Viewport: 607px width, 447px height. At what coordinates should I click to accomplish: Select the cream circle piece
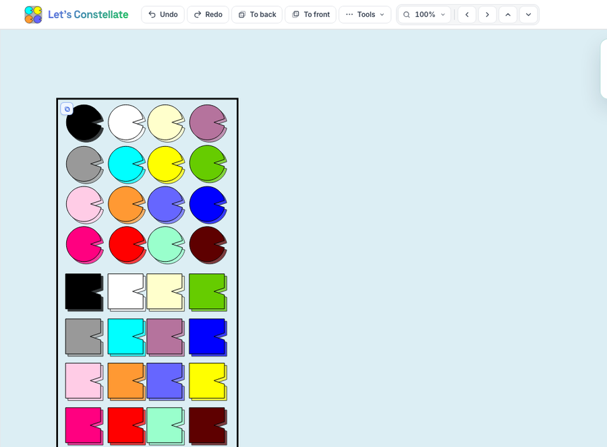point(166,123)
